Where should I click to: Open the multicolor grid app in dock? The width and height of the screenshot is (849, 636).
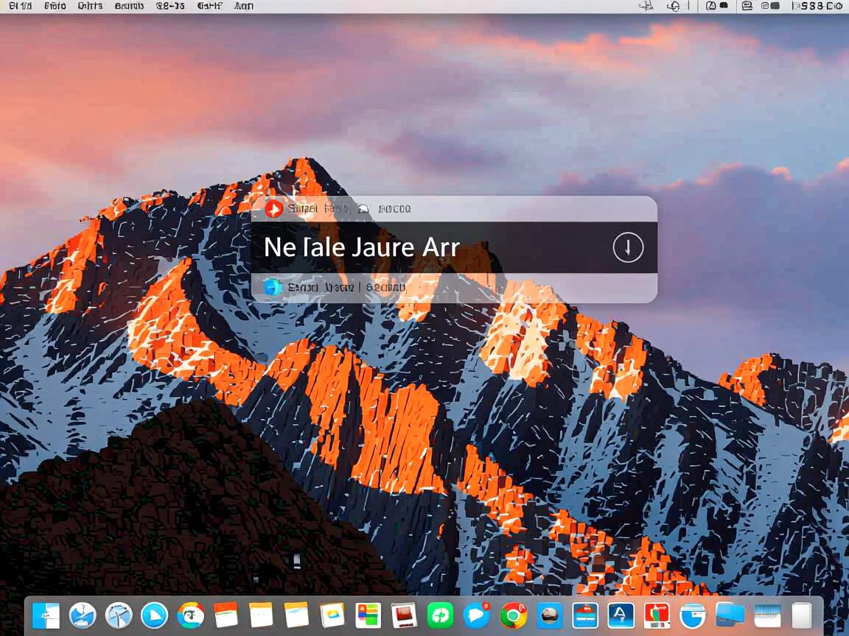pyautogui.click(x=367, y=615)
